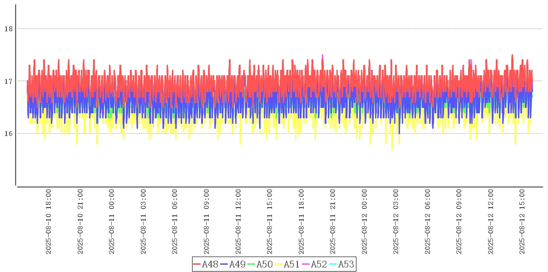
Task: Click the magenta A52 legend swatch
Action: pos(306,264)
